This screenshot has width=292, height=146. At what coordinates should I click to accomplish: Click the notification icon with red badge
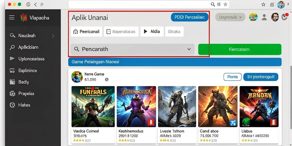click(285, 17)
